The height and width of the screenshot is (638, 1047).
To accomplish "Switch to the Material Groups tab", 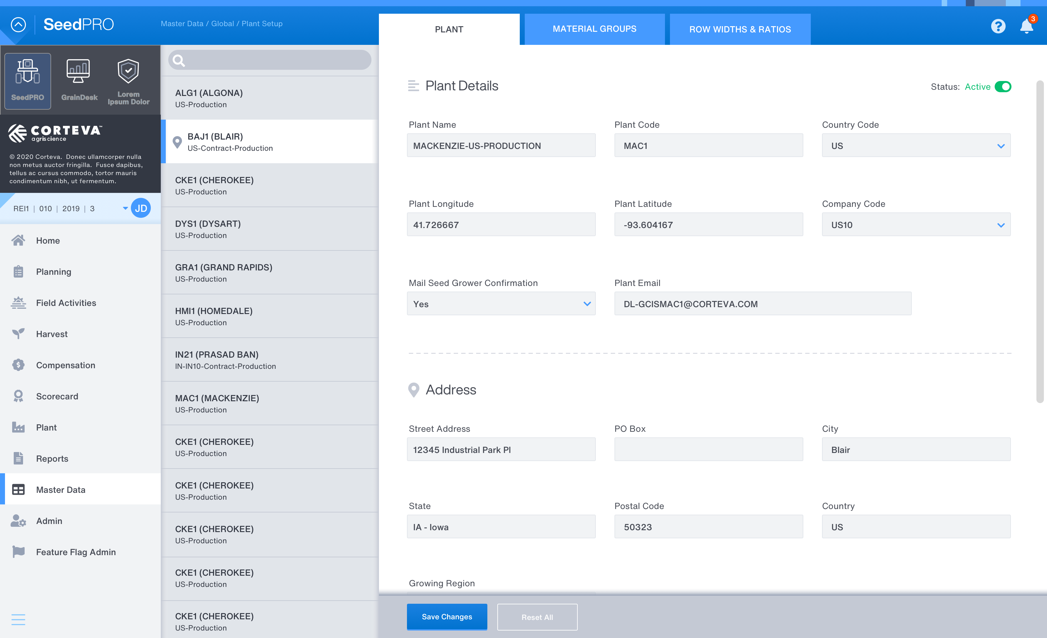I will pos(594,29).
